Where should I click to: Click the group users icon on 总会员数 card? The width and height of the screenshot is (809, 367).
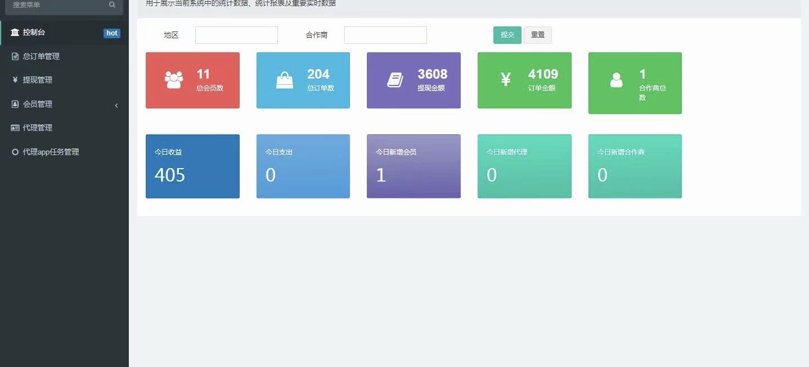coord(174,80)
